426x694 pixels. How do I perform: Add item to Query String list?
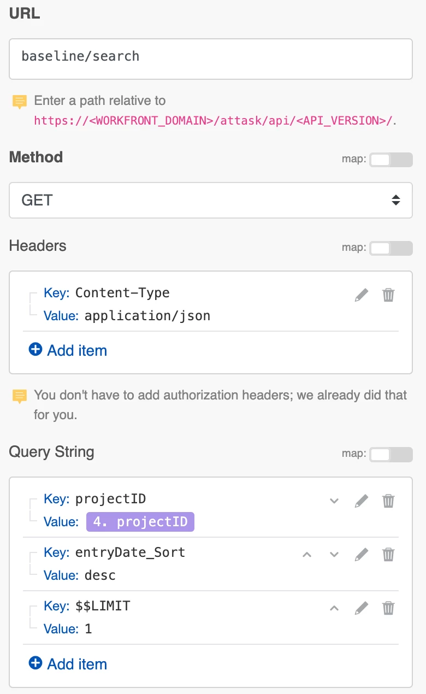pos(68,664)
